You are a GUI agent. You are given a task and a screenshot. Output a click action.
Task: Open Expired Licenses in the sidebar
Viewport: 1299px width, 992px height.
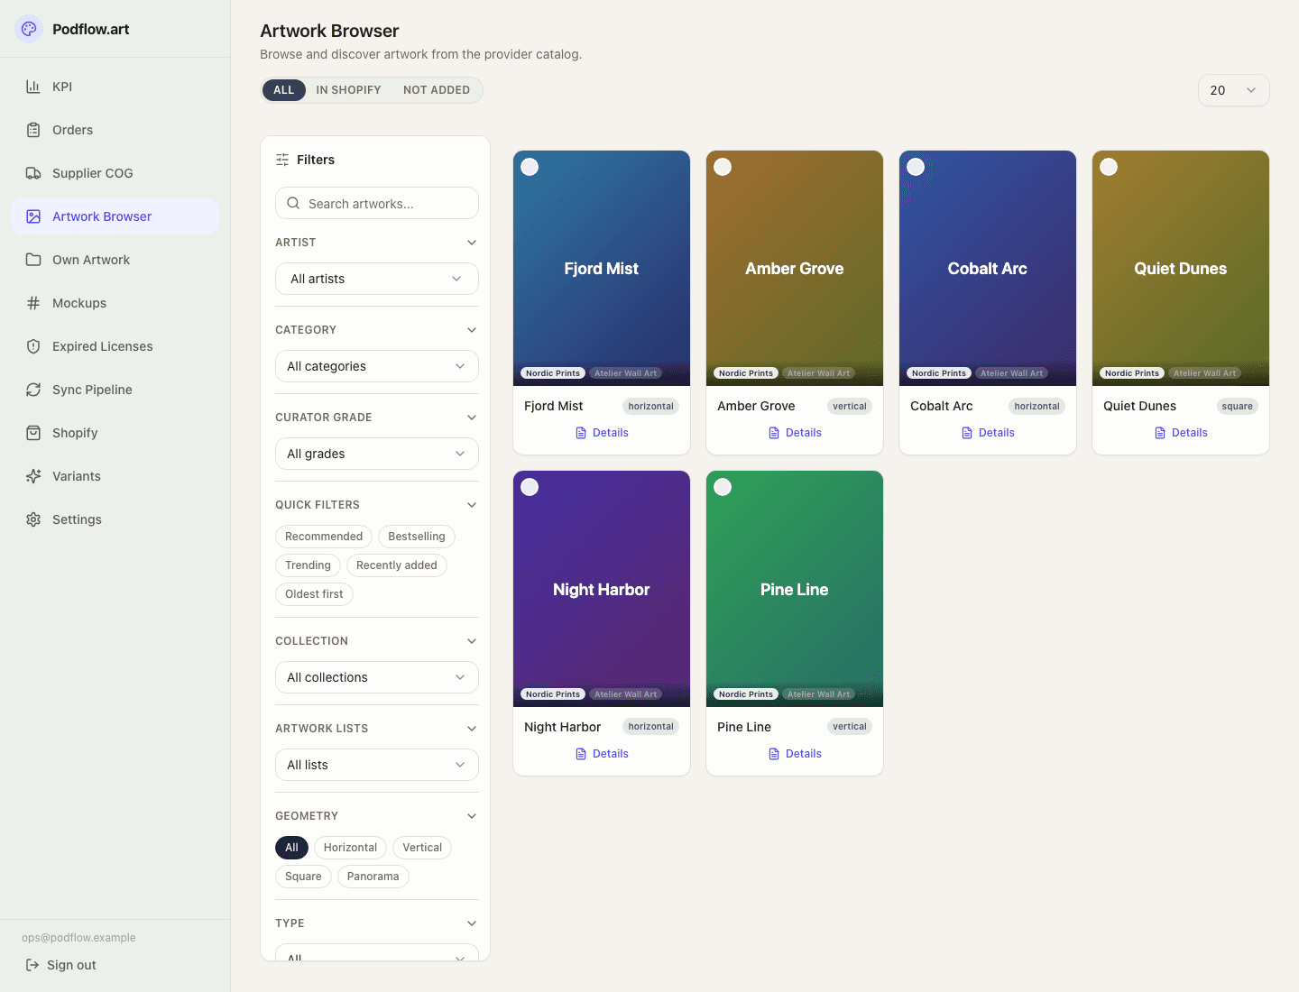click(115, 346)
